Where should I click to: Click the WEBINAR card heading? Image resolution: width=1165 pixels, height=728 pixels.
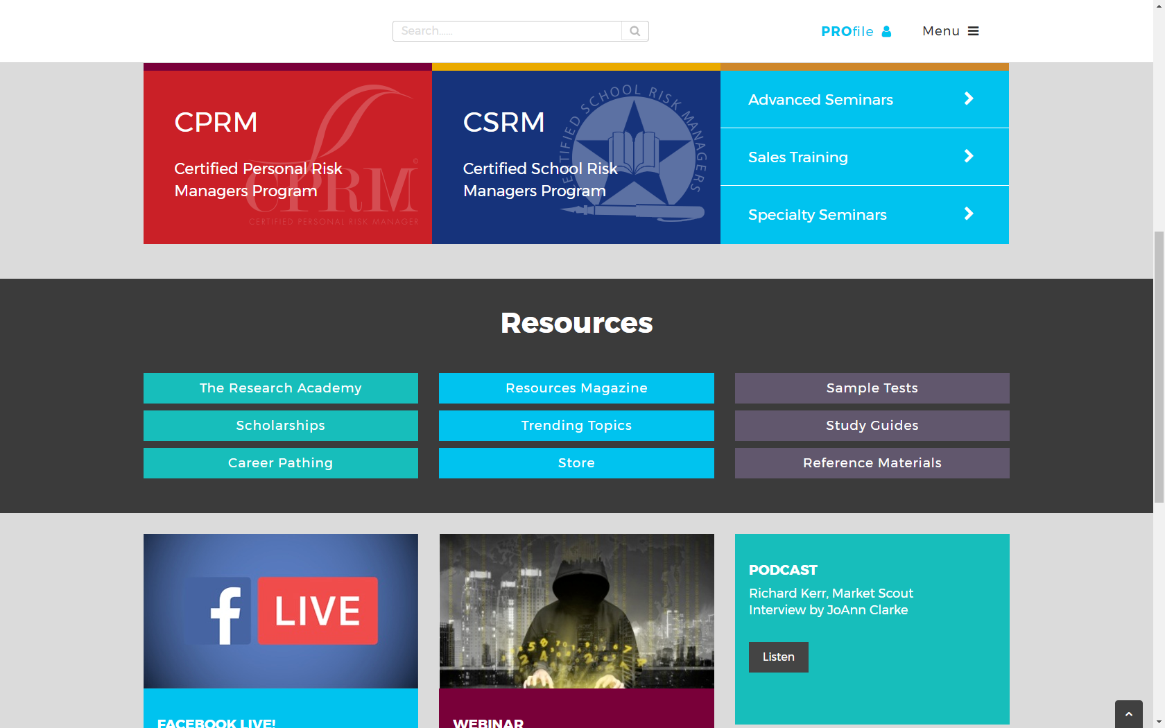pos(488,723)
